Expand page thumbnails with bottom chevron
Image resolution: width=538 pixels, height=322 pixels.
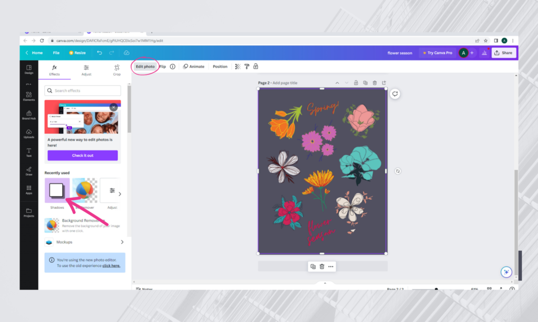click(x=325, y=283)
